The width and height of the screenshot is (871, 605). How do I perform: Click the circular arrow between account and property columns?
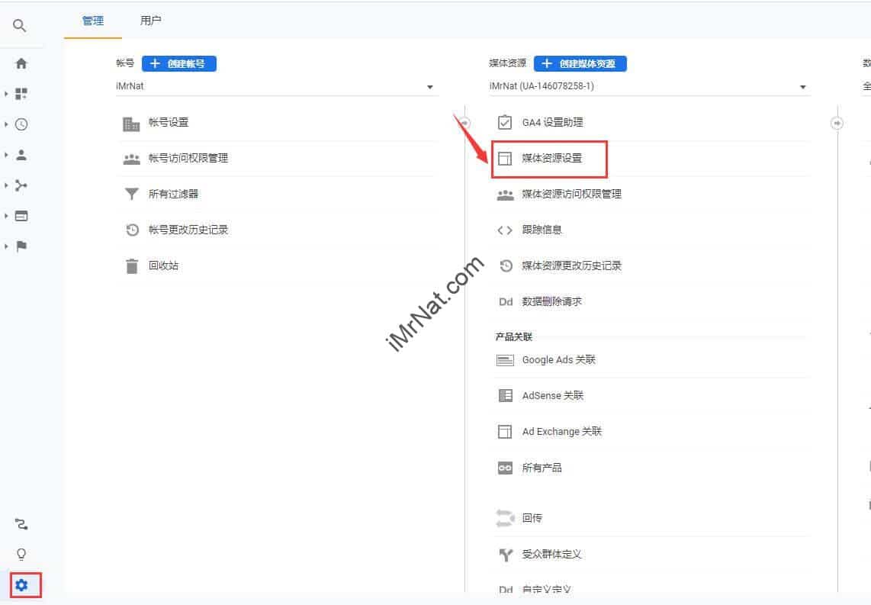tap(465, 123)
